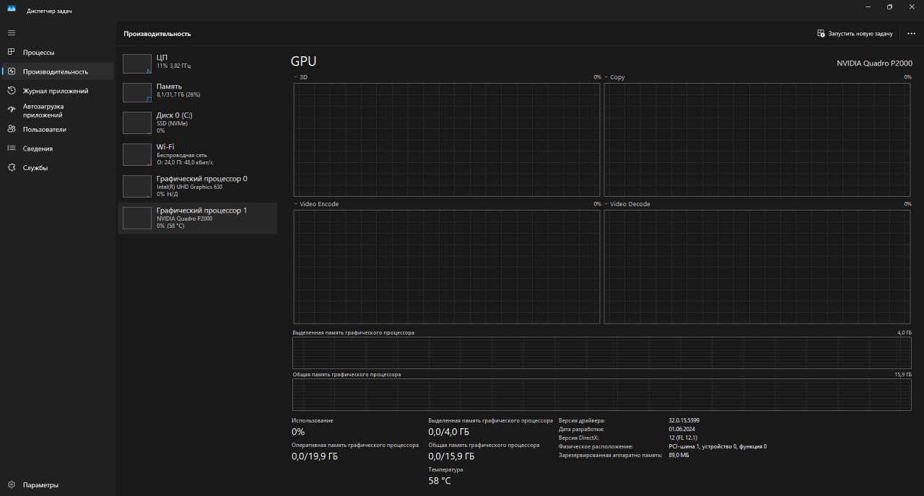Open Параметры at the sidebar bottom
This screenshot has height=496, width=924.
pos(58,484)
